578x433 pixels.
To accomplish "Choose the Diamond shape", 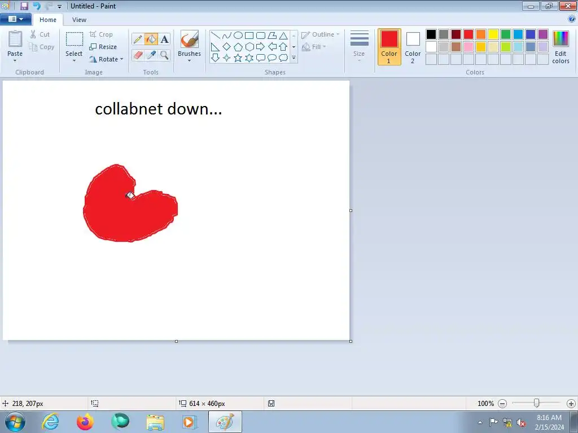I will pyautogui.click(x=227, y=47).
